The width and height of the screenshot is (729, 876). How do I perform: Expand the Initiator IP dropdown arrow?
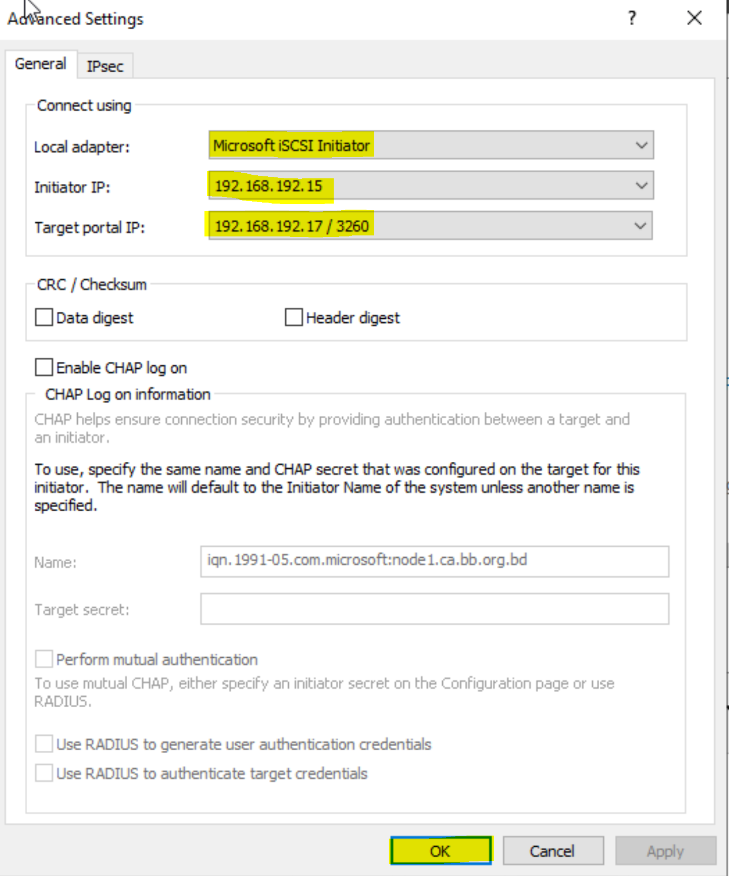641,186
